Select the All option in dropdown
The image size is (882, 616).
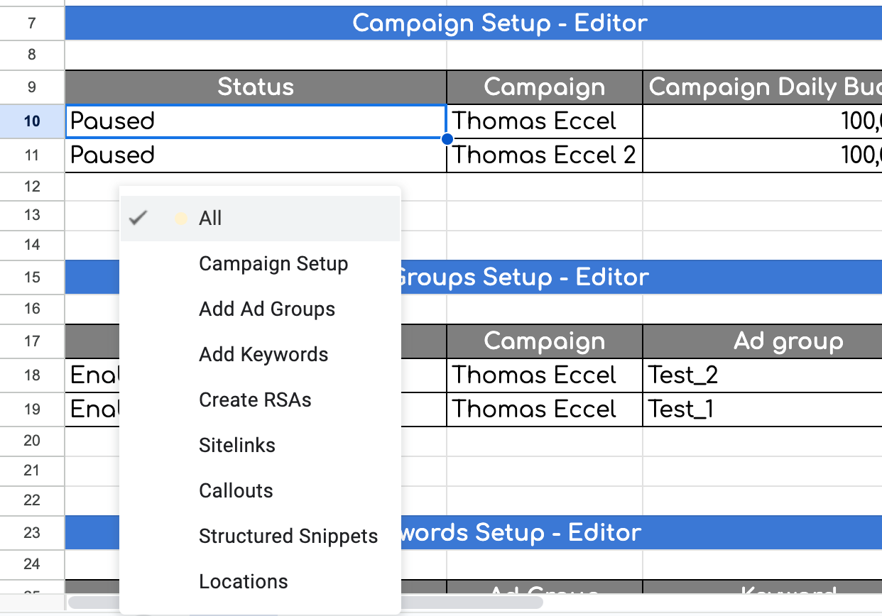pyautogui.click(x=210, y=219)
